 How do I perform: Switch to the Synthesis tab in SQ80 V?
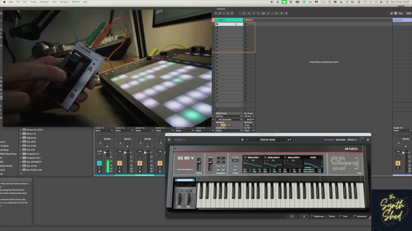click(340, 140)
